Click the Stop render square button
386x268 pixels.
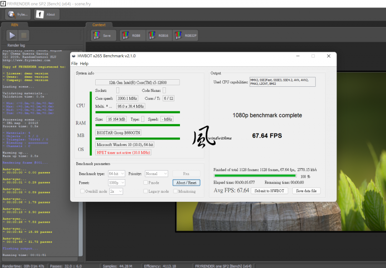click(24, 36)
